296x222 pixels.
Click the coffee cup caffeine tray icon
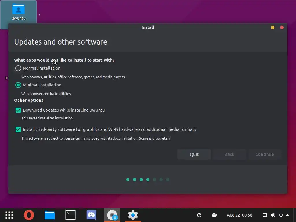click(214, 215)
